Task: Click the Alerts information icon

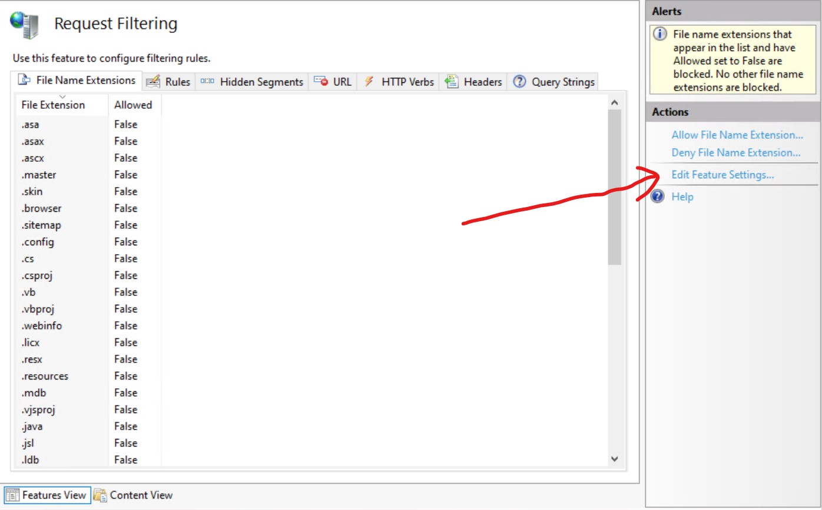Action: [659, 34]
